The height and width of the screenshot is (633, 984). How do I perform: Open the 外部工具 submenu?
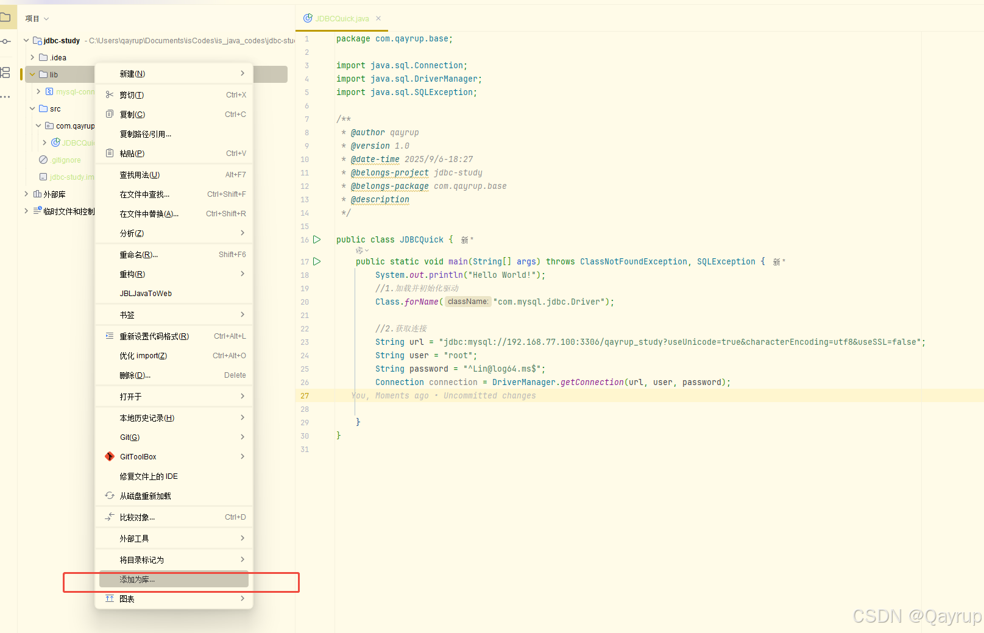174,538
